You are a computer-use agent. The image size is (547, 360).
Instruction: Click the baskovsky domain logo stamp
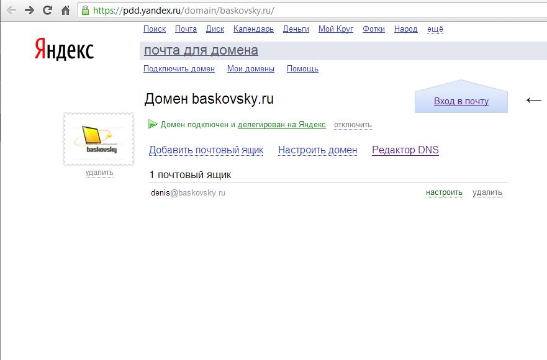[99, 139]
